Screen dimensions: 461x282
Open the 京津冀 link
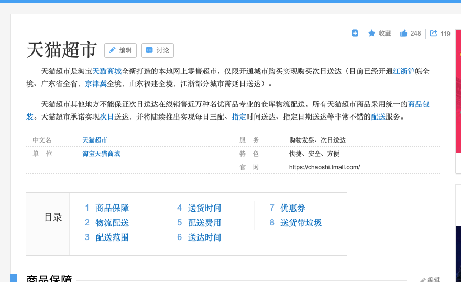96,84
